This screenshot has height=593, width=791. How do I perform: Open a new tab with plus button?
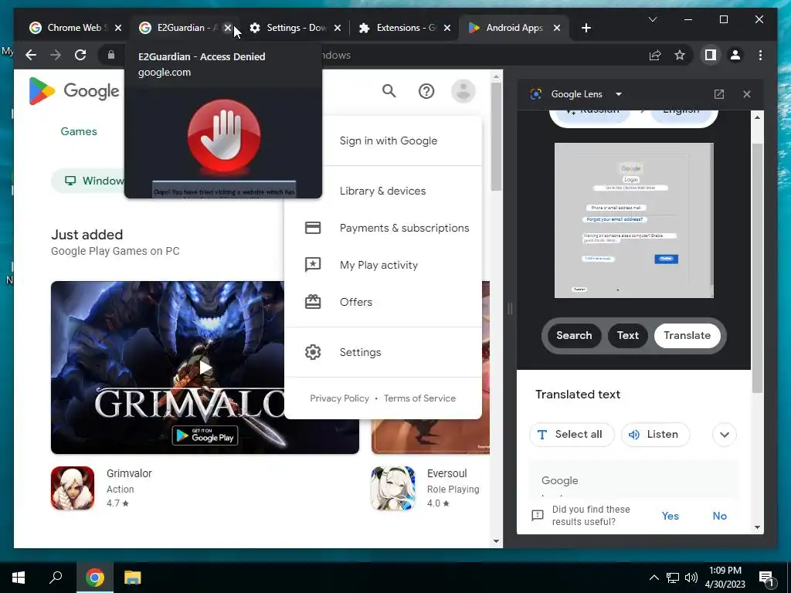[x=586, y=28]
